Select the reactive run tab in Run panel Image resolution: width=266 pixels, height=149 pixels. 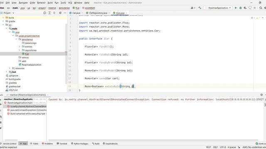(x=28, y=95)
